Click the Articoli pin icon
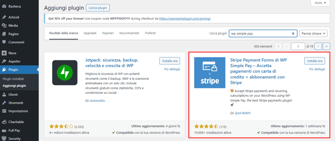 [4, 17]
